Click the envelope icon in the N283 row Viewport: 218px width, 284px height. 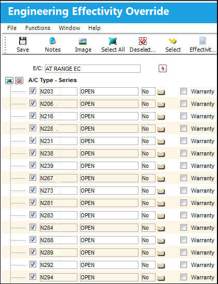[161, 216]
